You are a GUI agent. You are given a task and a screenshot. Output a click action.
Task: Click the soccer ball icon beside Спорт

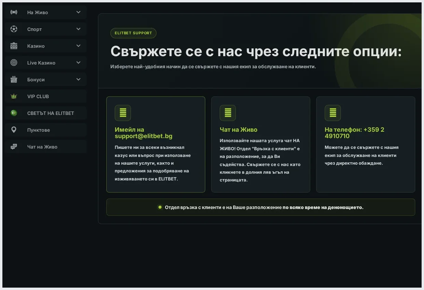[x=14, y=29]
